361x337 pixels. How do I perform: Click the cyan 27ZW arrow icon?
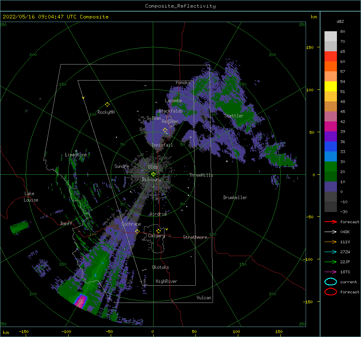[x=331, y=252]
